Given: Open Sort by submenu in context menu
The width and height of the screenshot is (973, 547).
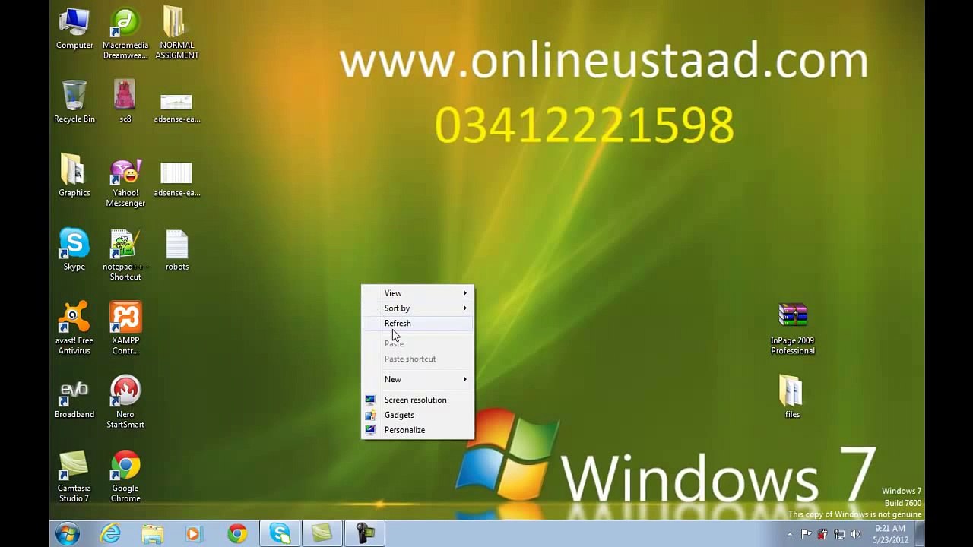Looking at the screenshot, I should coord(417,308).
